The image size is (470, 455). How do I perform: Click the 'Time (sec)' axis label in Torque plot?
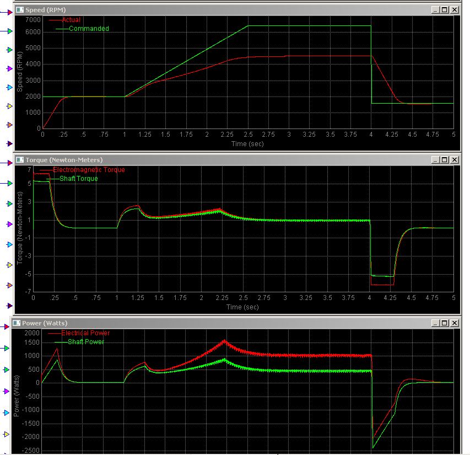(242, 307)
